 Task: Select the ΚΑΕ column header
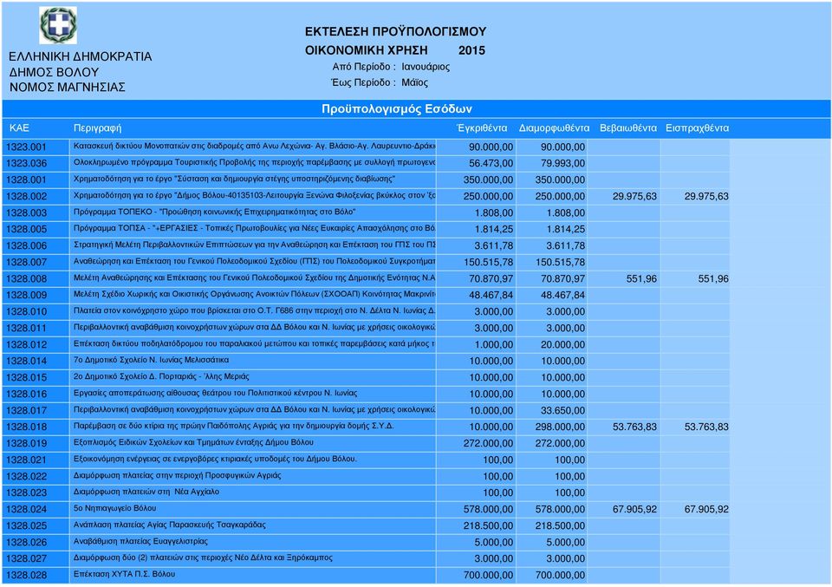pyautogui.click(x=19, y=128)
